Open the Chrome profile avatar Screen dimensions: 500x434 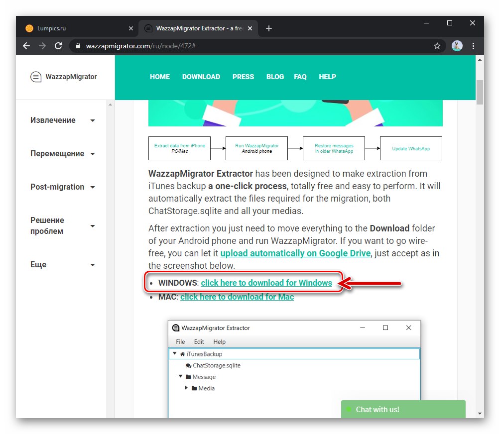(x=457, y=46)
